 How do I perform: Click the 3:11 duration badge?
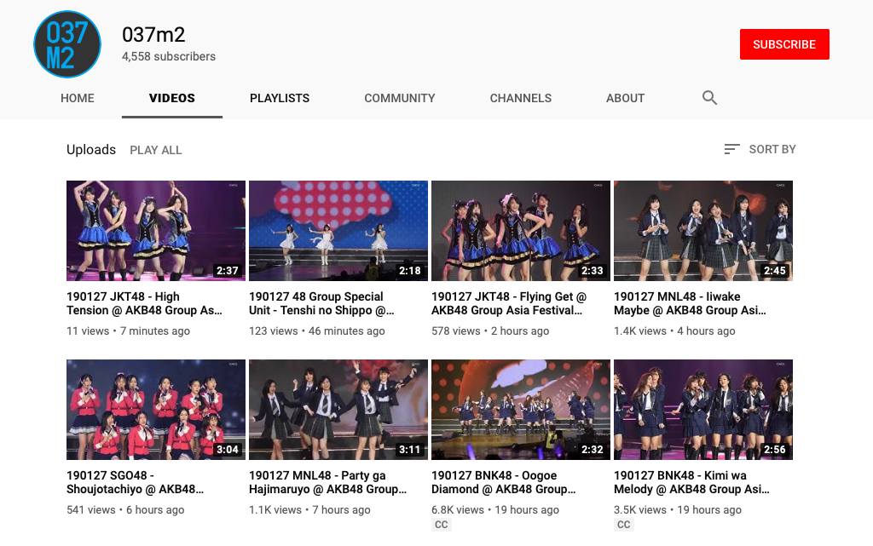point(410,450)
